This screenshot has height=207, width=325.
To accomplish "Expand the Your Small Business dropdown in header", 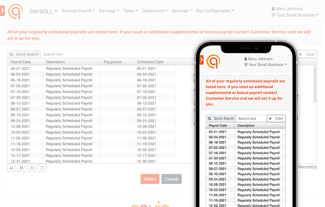I will pos(295,15).
